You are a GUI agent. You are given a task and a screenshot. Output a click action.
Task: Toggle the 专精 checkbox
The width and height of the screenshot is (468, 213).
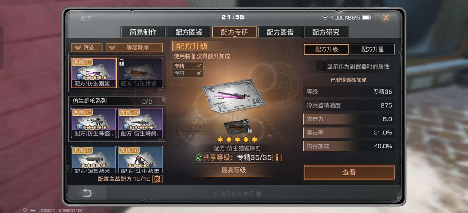(188, 66)
